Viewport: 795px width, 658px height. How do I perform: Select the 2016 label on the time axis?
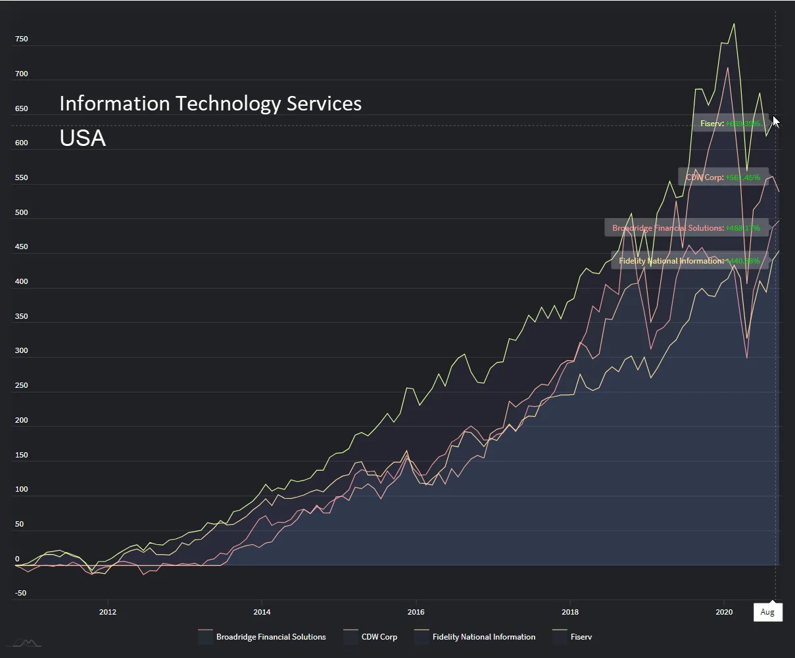416,612
